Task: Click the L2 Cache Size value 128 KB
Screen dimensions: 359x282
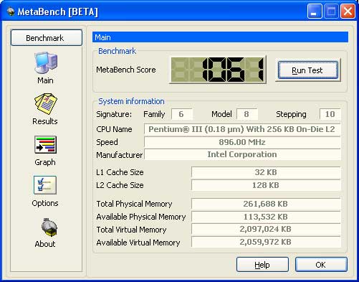Action: coord(266,185)
